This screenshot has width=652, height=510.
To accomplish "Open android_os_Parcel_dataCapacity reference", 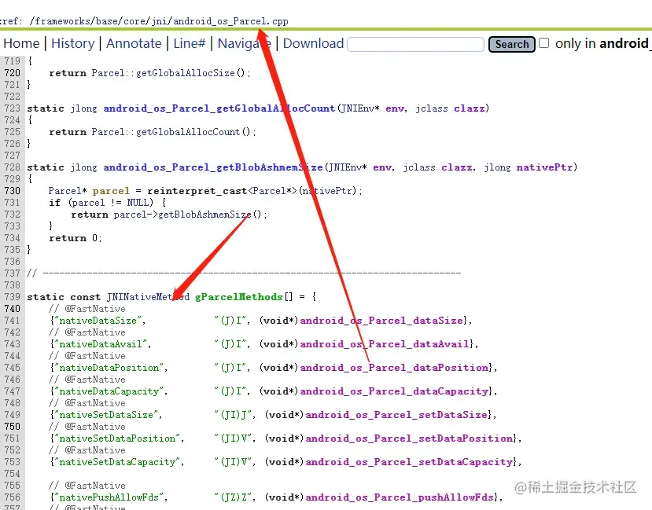I will (x=394, y=391).
